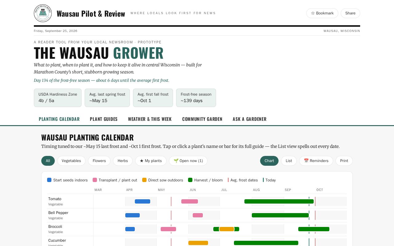Open the Ask a Gardener tab
The image size is (394, 246).
(x=250, y=119)
